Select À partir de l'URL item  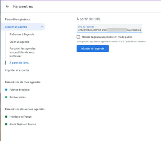pos(19,63)
